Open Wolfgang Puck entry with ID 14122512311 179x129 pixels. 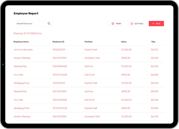[x=21, y=83]
